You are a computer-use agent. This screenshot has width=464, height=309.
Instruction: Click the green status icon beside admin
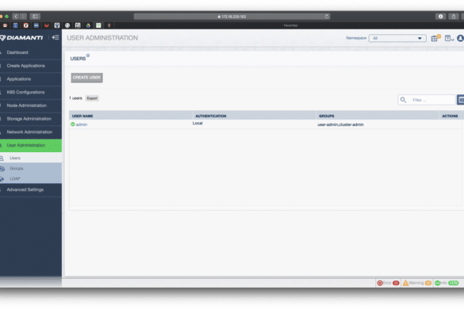[x=73, y=124]
